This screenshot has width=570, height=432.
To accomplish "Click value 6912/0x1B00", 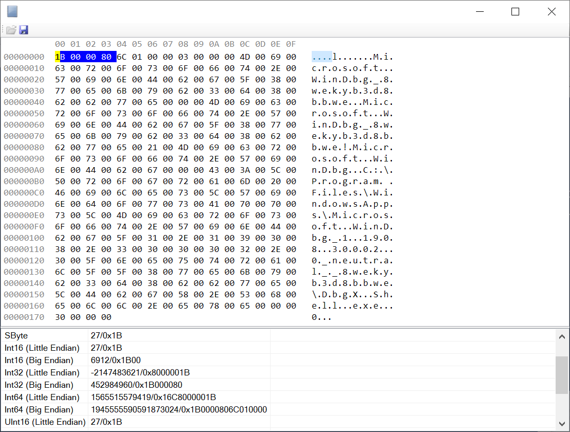I will pyautogui.click(x=116, y=361).
